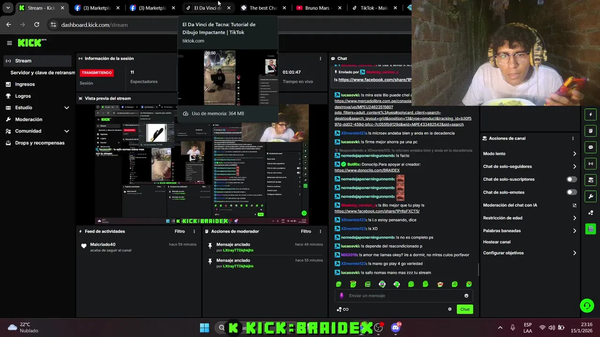The width and height of the screenshot is (600, 337).
Task: Click the address bar showing dashboard.kick.com/stream
Action: tap(94, 25)
